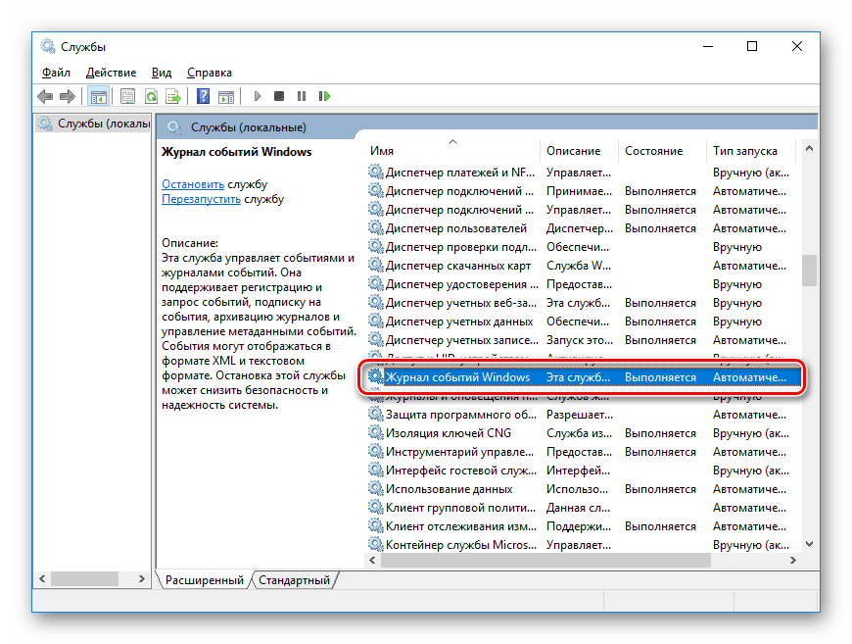Sort by Тип запуска column header

[744, 151]
